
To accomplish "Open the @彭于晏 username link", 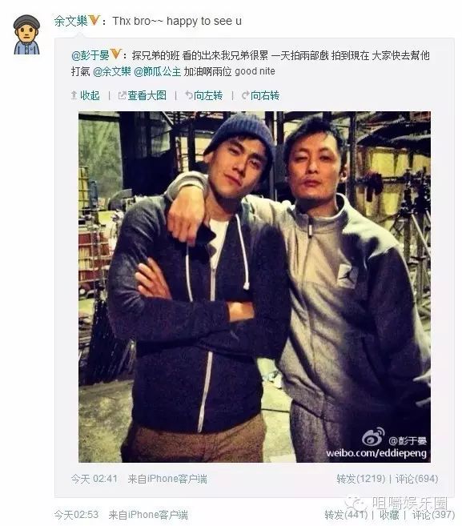I will [90, 54].
